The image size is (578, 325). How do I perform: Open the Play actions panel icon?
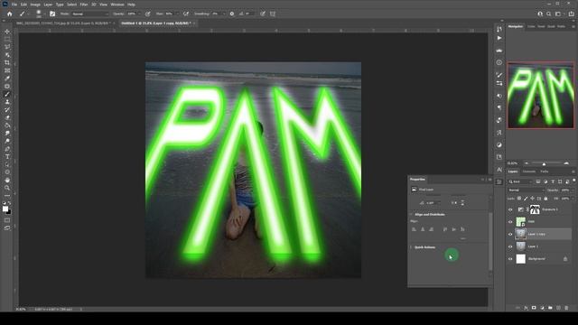[499, 38]
